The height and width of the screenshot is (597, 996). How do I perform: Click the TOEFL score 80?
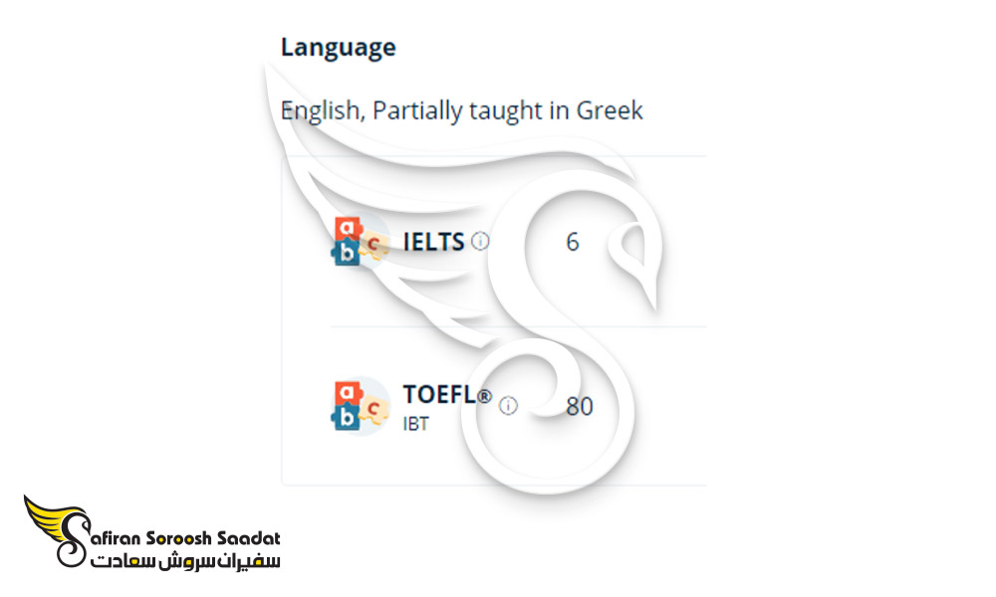(x=580, y=406)
